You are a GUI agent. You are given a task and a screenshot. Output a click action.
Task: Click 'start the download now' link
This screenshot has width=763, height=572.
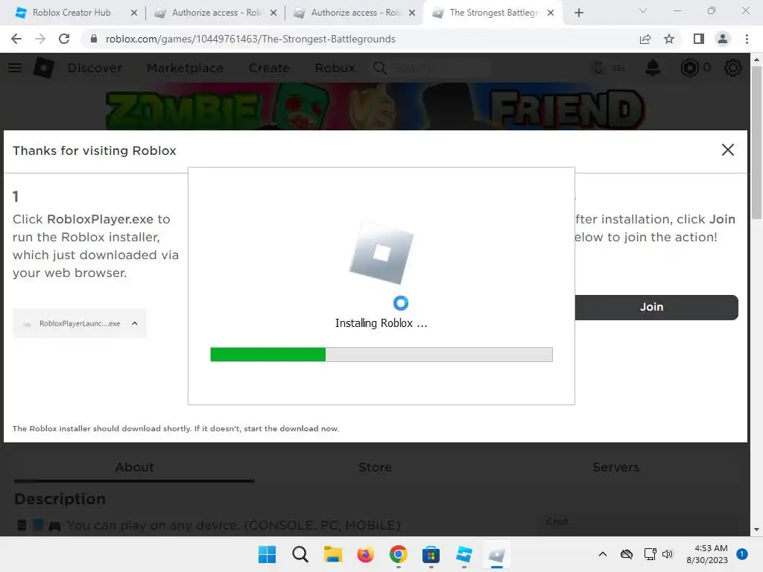tap(291, 428)
